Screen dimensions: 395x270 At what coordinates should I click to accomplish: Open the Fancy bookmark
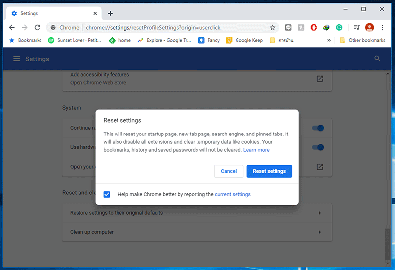(x=209, y=40)
